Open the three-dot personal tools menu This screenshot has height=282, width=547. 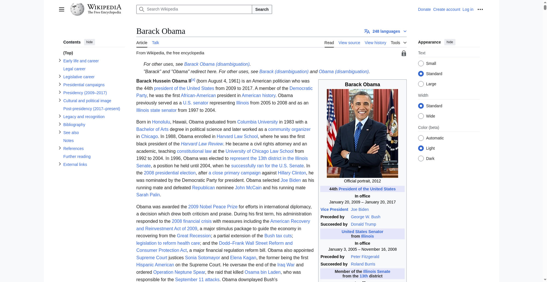coord(480,9)
